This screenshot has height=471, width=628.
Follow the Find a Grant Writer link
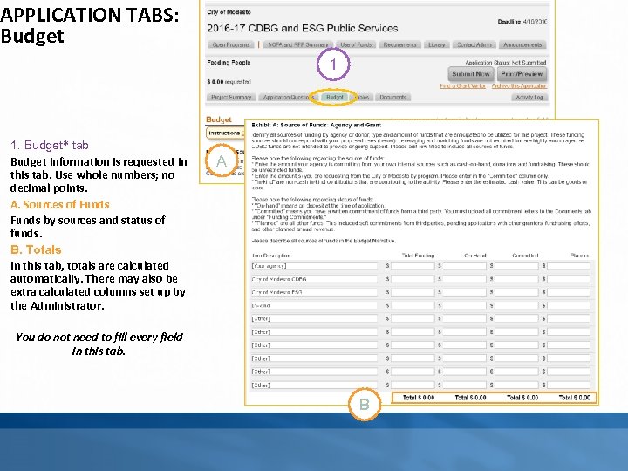click(x=462, y=85)
